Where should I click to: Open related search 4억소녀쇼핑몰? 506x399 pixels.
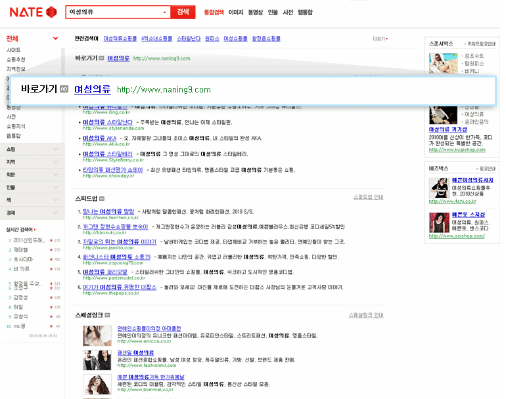tap(156, 39)
